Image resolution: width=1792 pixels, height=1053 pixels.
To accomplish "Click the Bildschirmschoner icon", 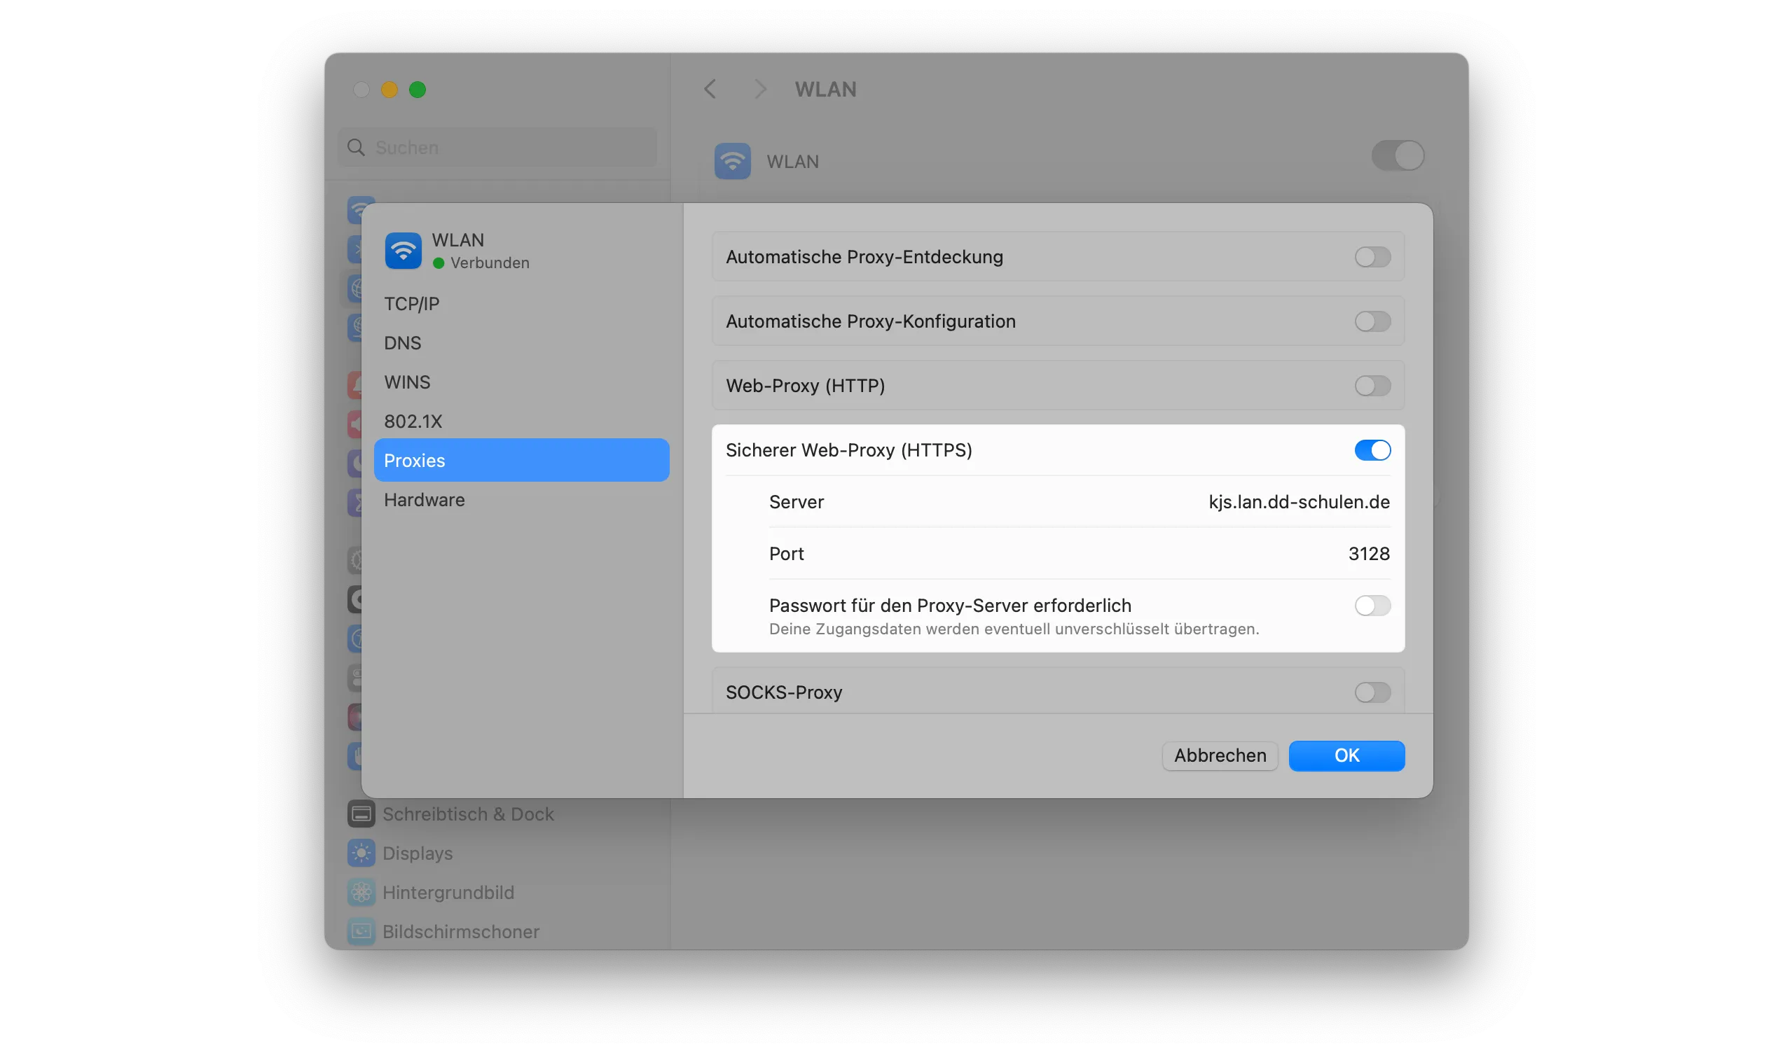I will point(361,930).
